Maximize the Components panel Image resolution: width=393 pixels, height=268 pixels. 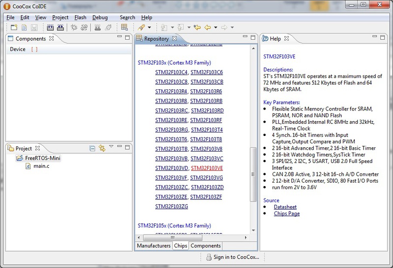[127, 37]
